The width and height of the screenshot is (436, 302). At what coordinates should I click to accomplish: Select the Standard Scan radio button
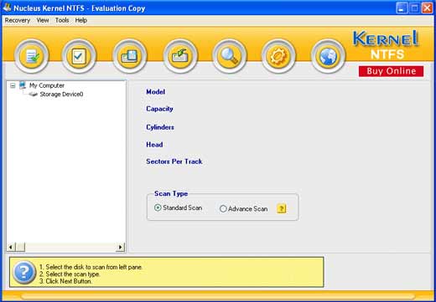[158, 207]
